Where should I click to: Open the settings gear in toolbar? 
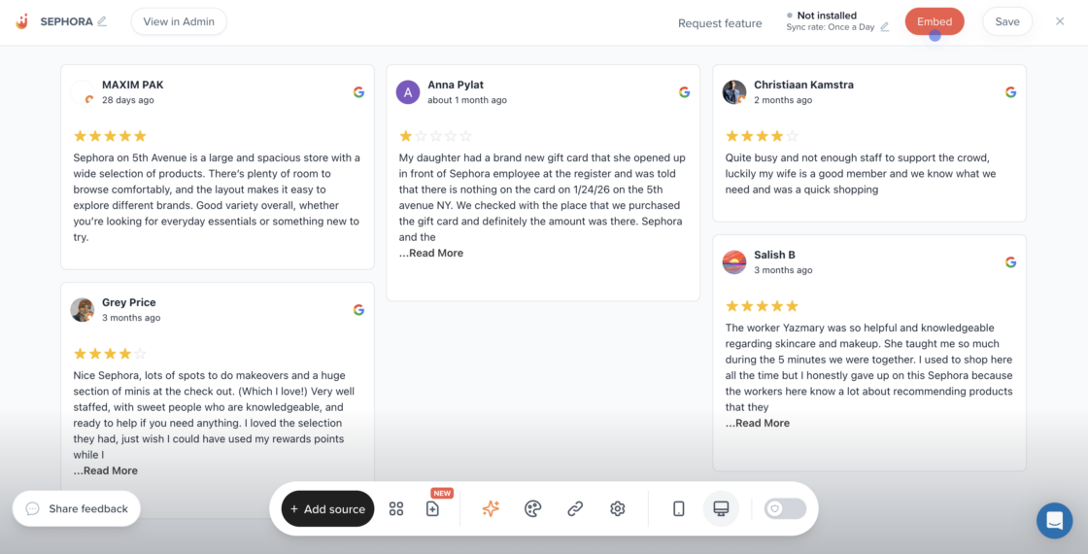(617, 508)
